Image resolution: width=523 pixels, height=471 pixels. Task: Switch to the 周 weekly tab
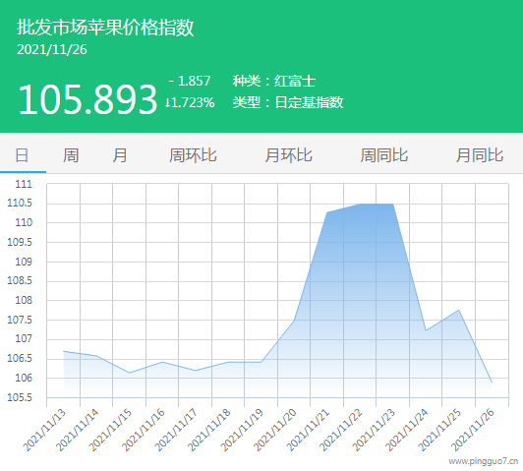(71, 155)
